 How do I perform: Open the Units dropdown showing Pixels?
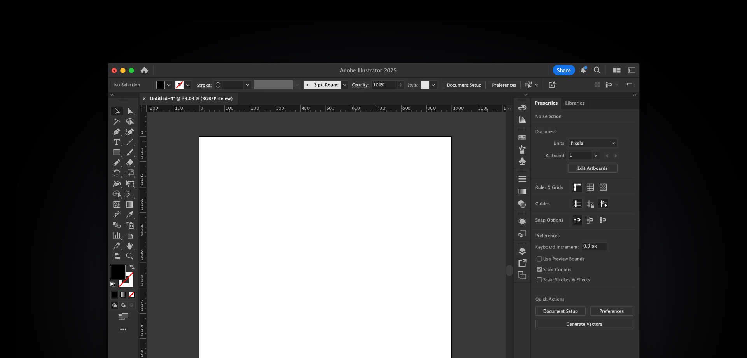[593, 143]
